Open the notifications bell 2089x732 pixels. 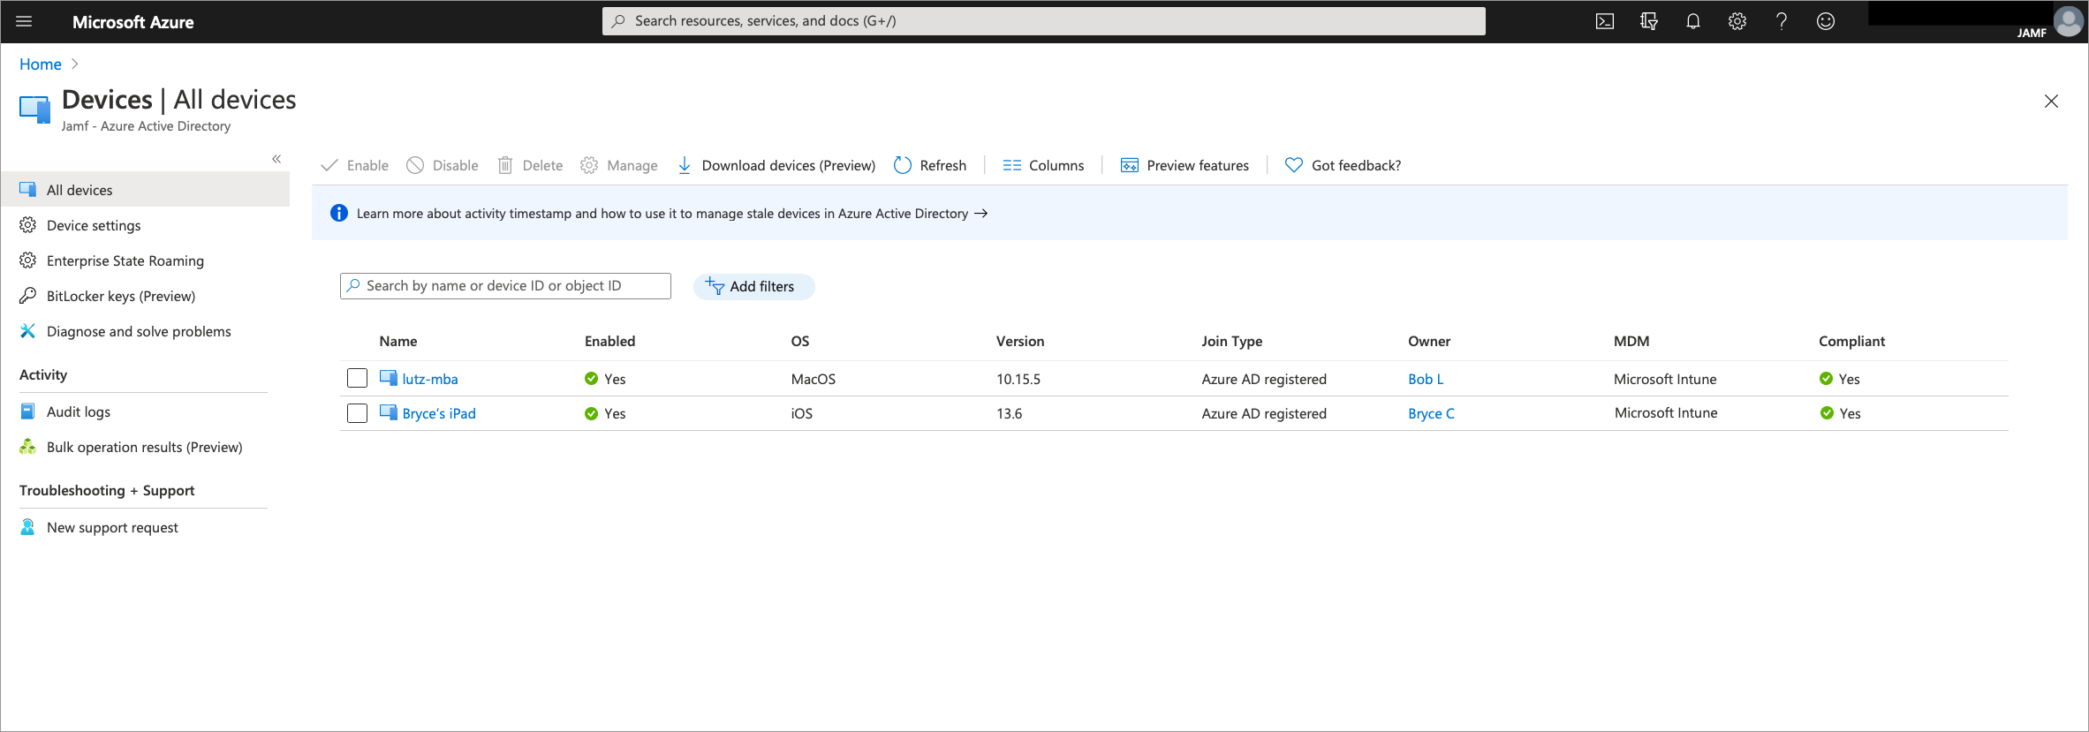(1693, 21)
